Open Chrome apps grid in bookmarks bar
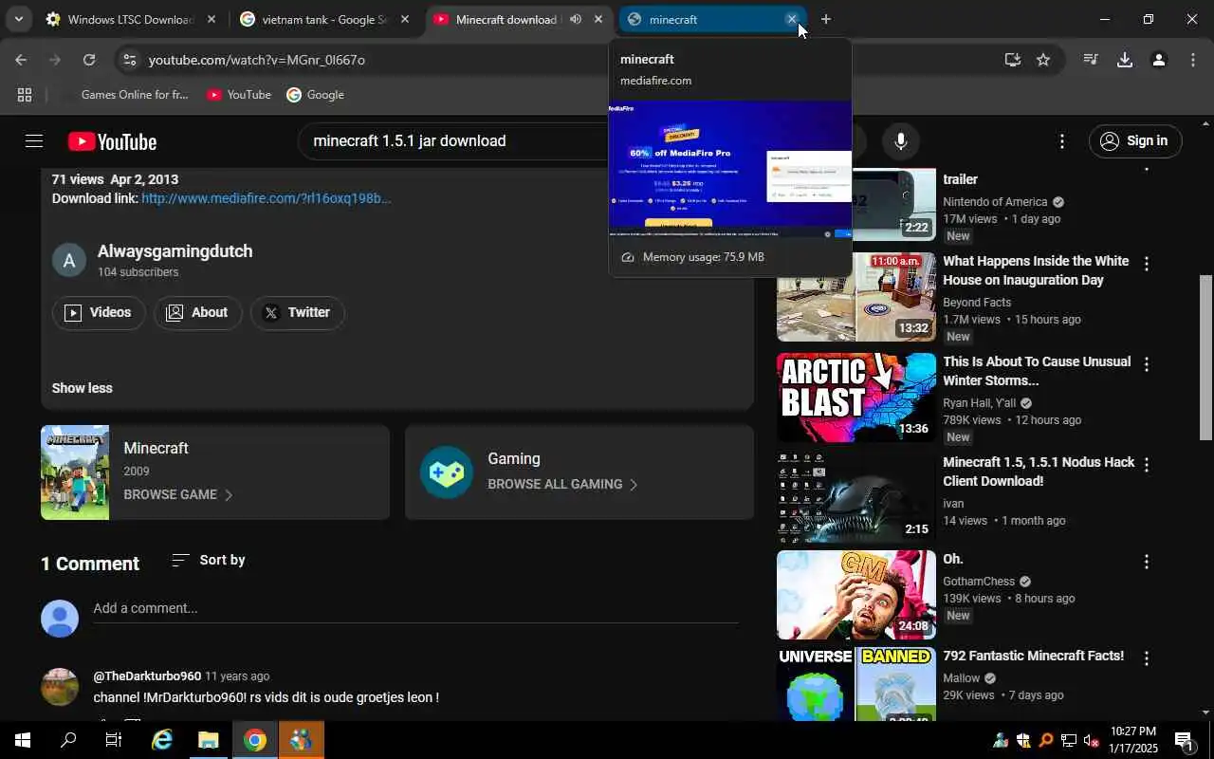The width and height of the screenshot is (1214, 759). pos(25,95)
